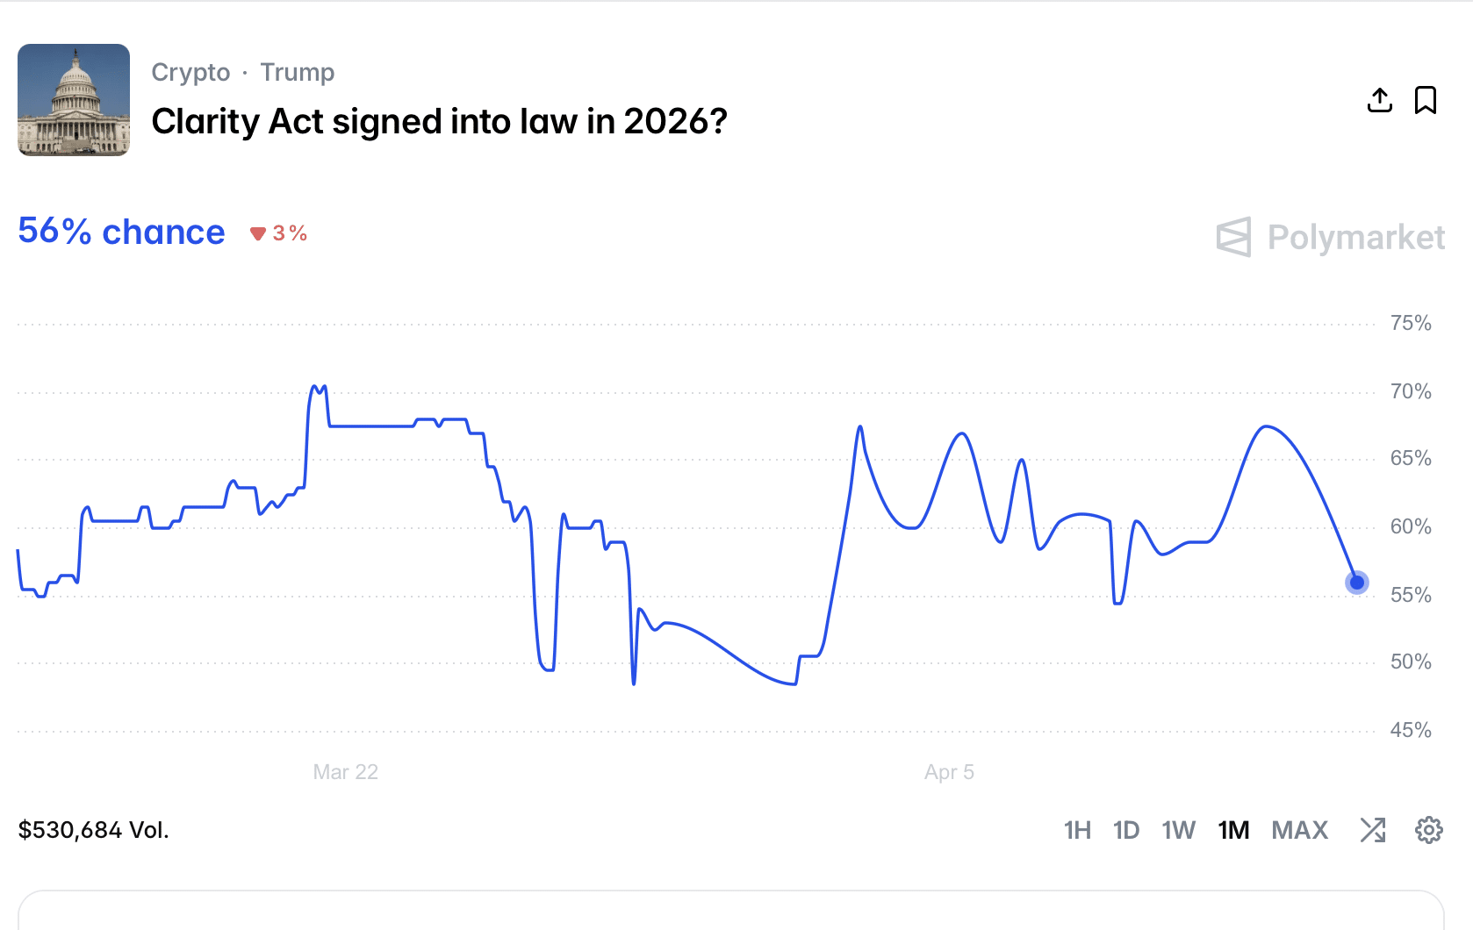This screenshot has width=1473, height=930.
Task: Select the 1H time range
Action: point(1077,830)
